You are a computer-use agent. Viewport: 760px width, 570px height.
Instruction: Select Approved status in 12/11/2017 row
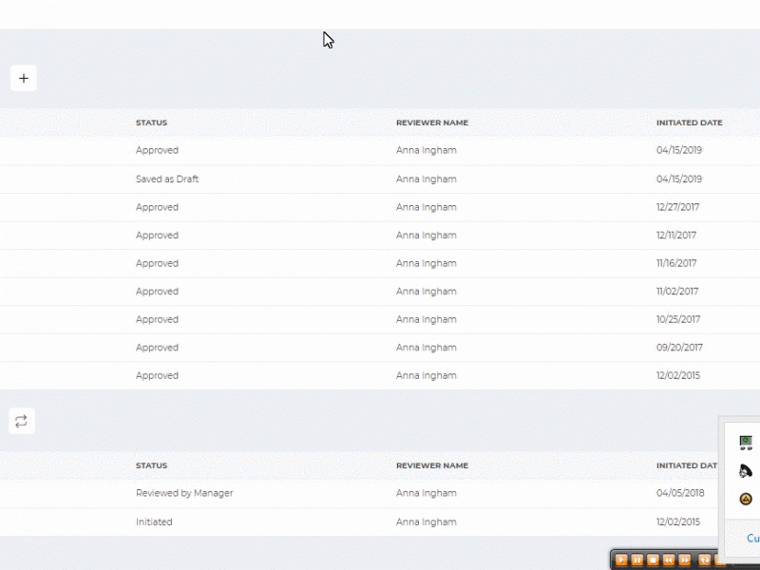tap(157, 236)
